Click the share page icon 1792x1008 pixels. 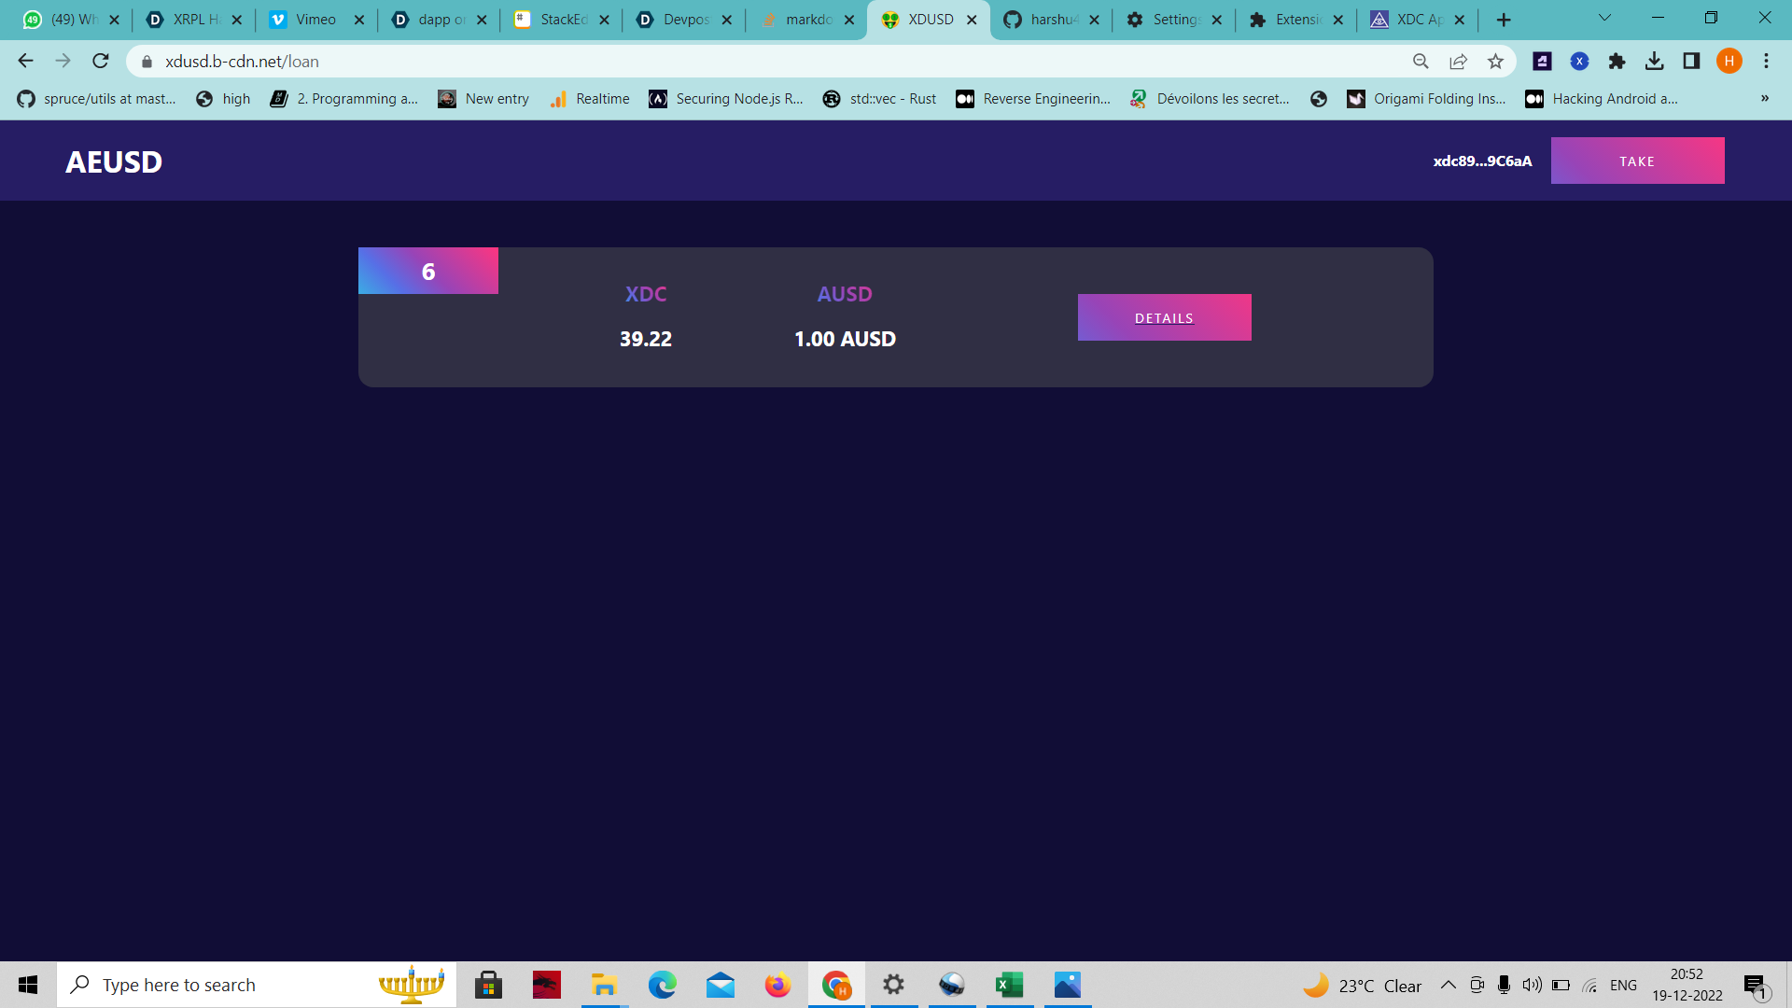[1458, 62]
